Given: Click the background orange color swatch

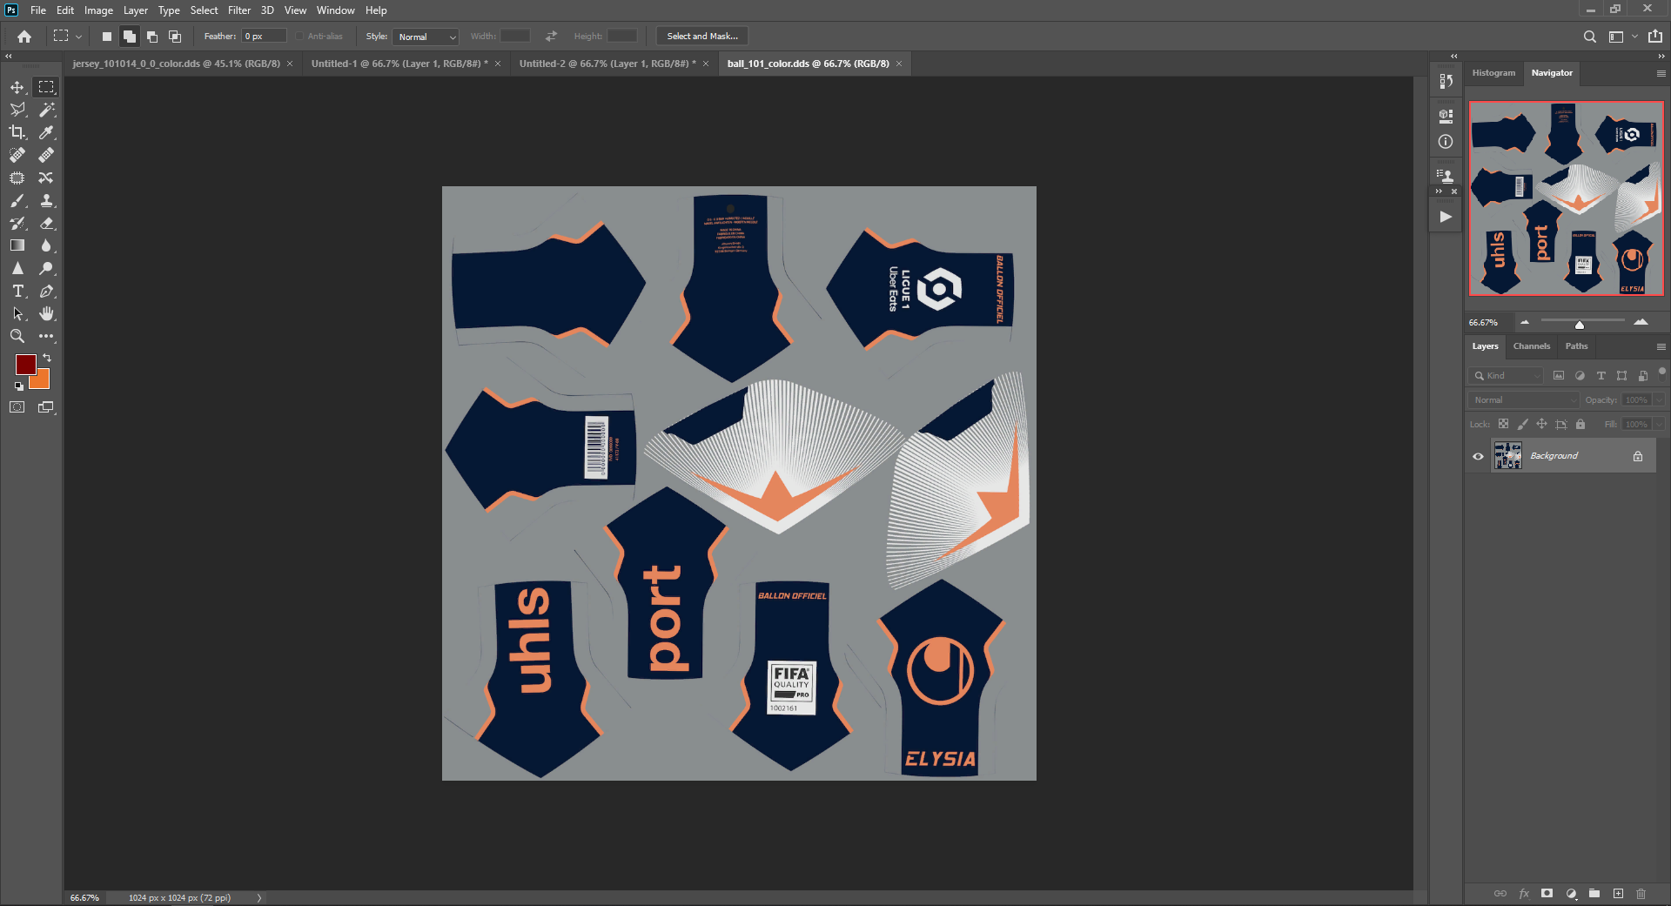Looking at the screenshot, I should (x=43, y=380).
